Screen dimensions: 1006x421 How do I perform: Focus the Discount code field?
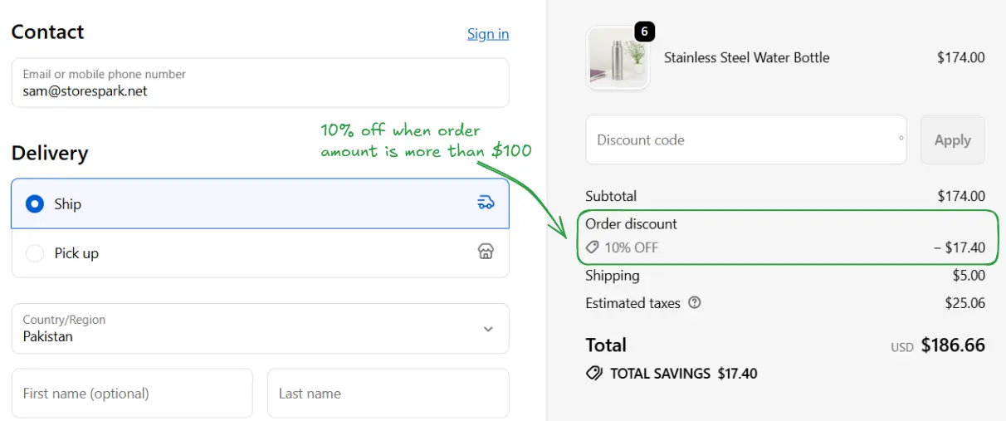click(x=745, y=140)
